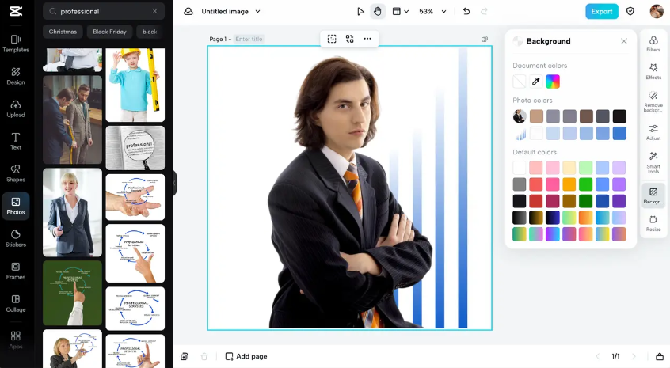Open Filters in right sidebar
The height and width of the screenshot is (368, 670).
(653, 44)
